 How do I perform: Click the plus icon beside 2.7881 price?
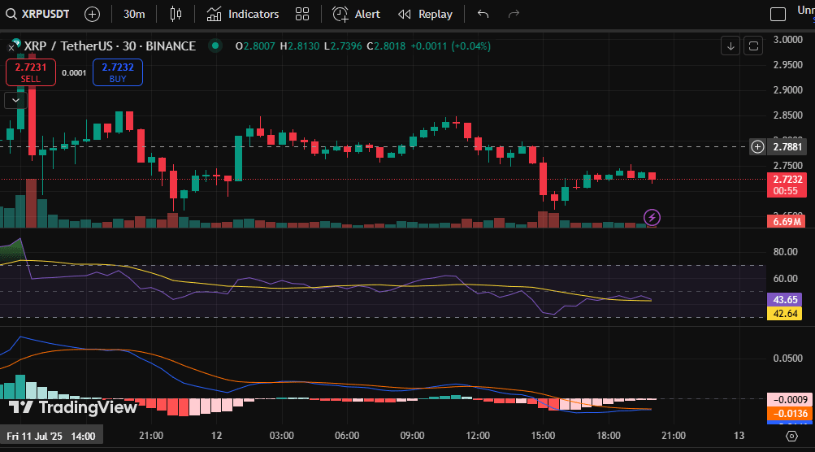tap(757, 147)
